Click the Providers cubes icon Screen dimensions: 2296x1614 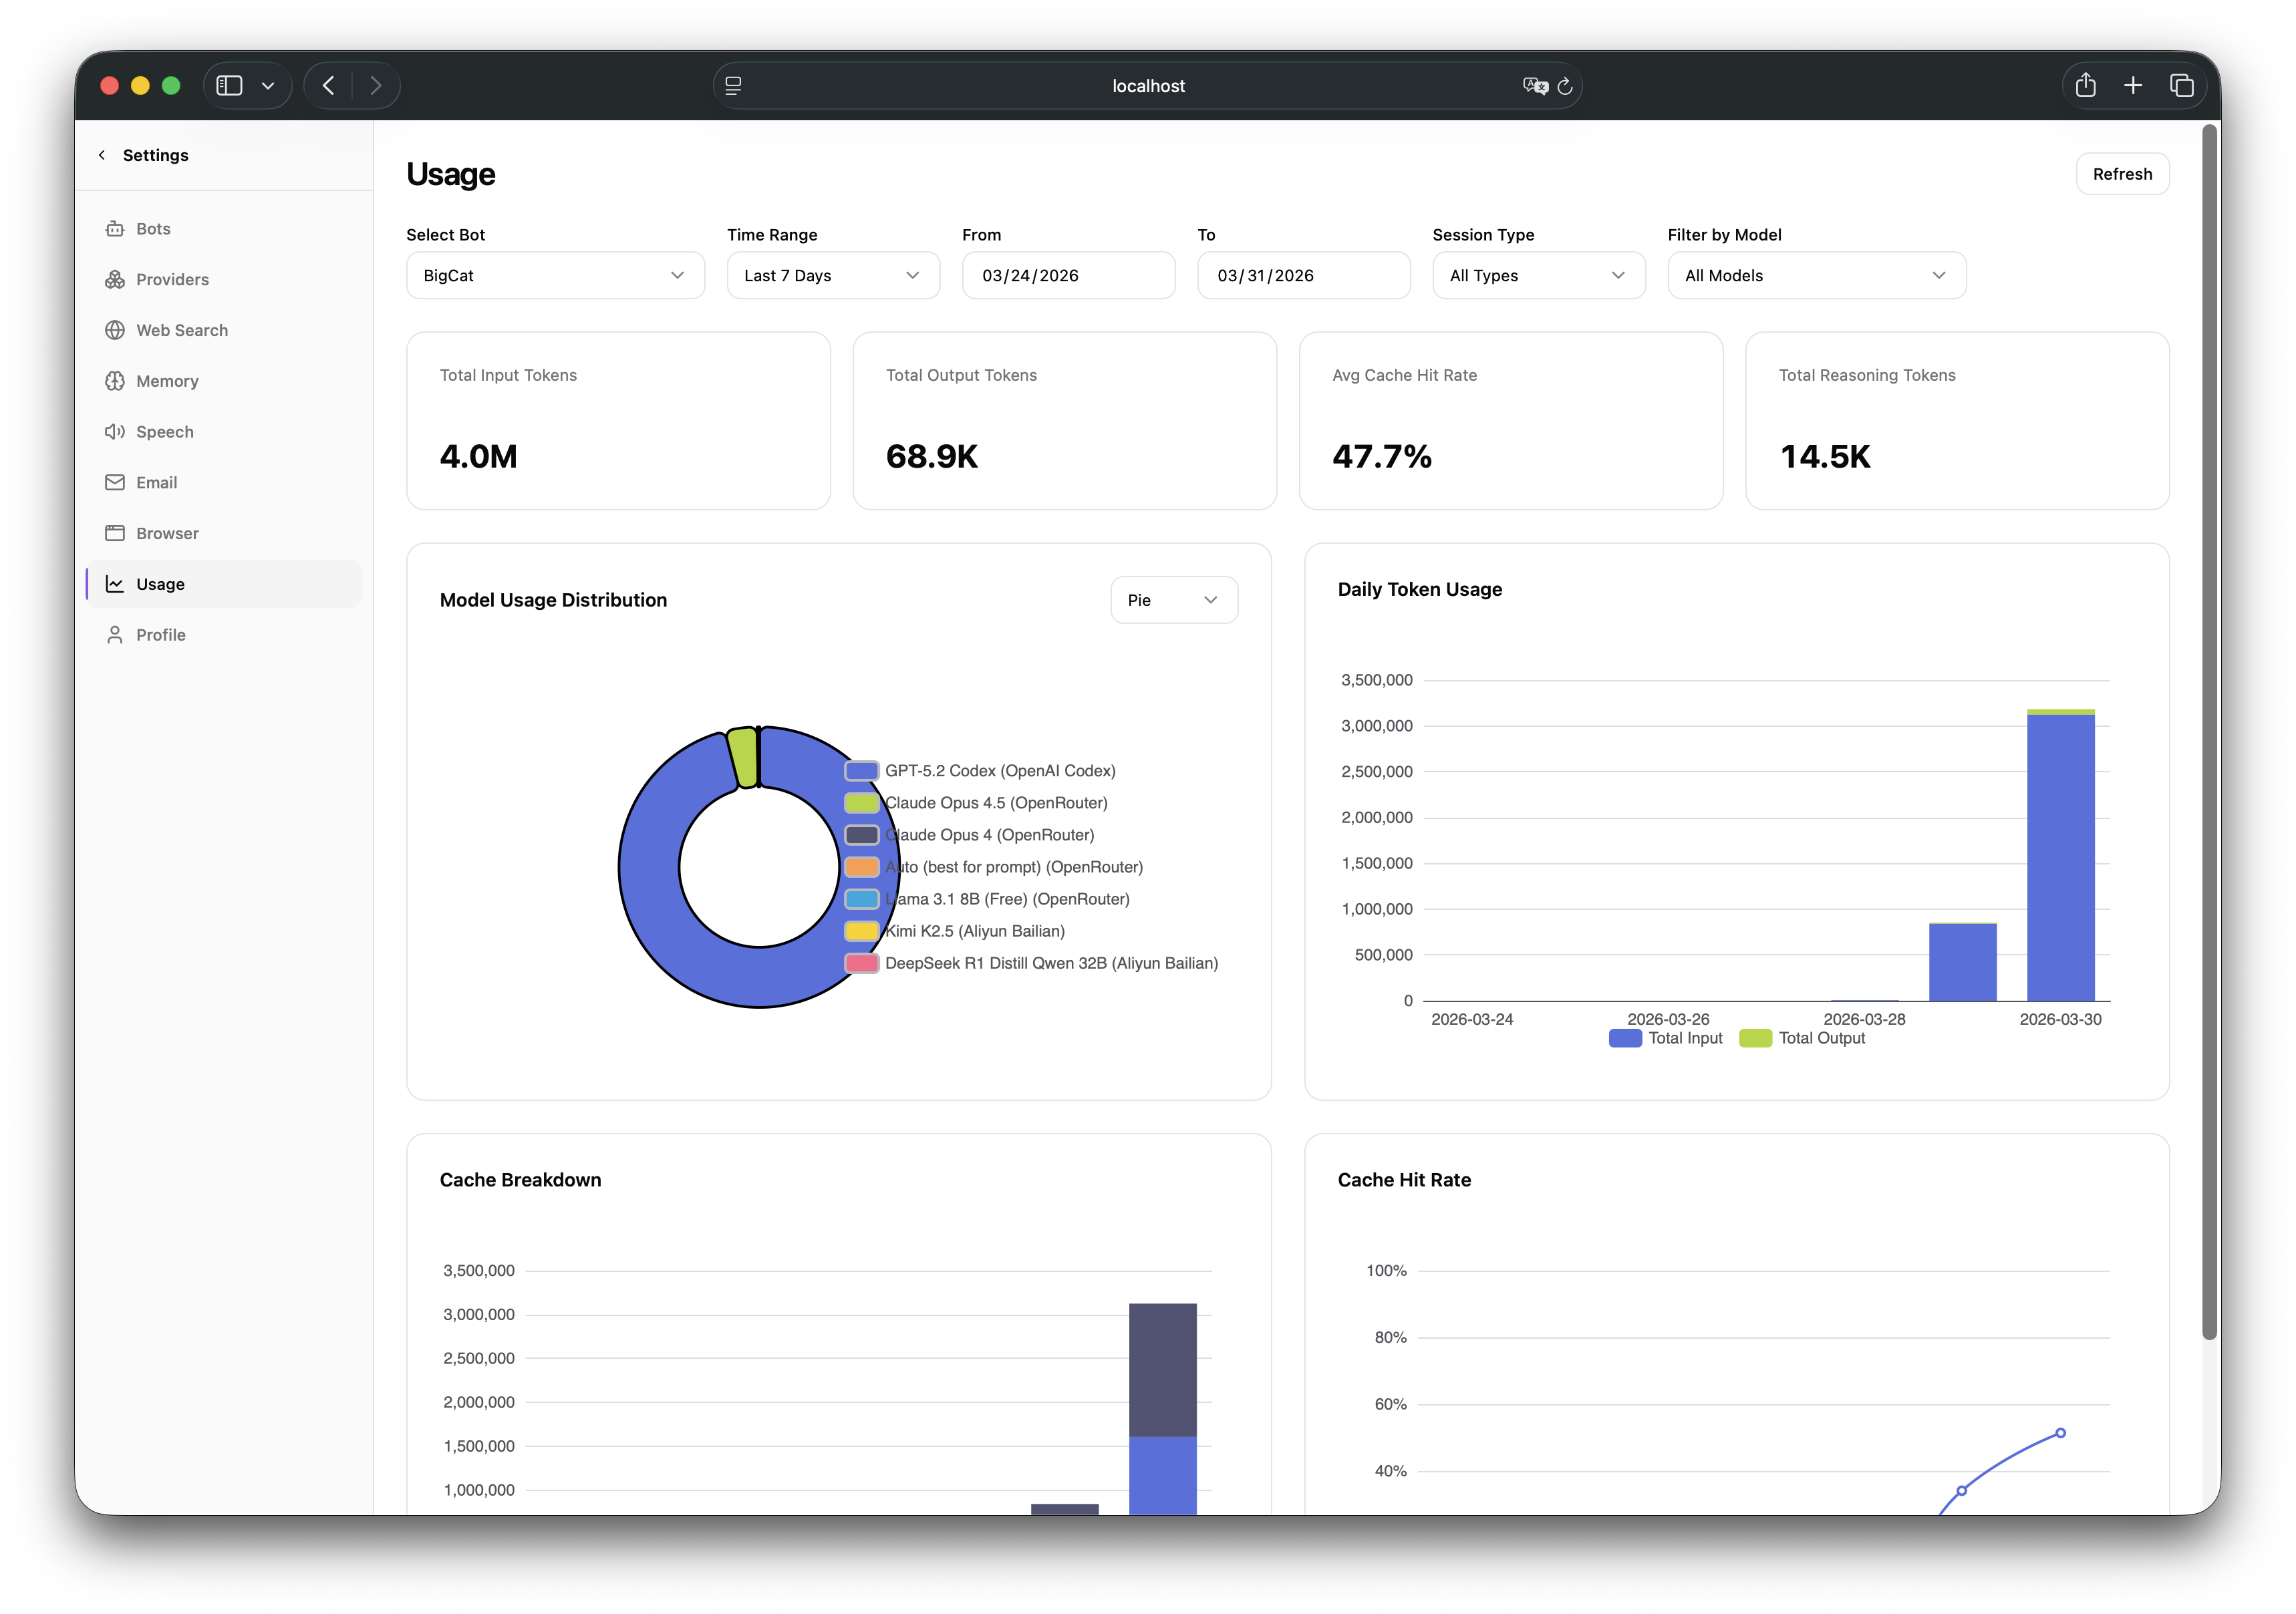(x=115, y=280)
